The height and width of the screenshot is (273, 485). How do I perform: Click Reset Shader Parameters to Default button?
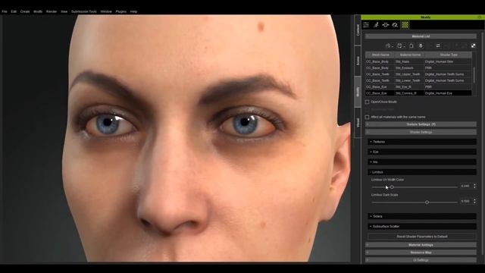pos(422,237)
